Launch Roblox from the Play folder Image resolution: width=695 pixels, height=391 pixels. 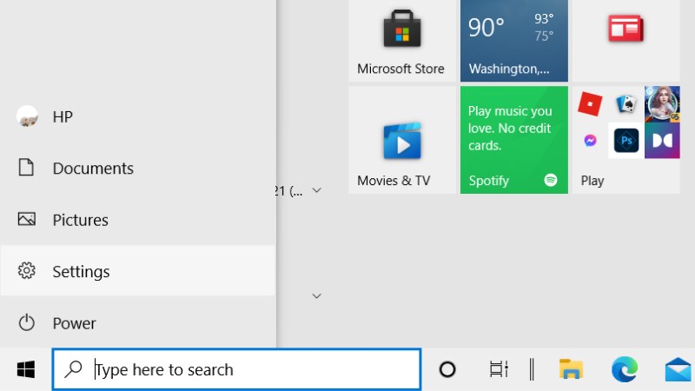click(590, 104)
